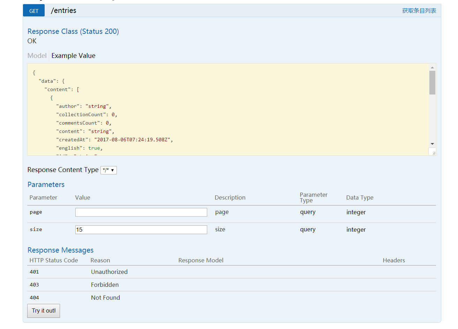Focus the page parameter input field

(141, 212)
